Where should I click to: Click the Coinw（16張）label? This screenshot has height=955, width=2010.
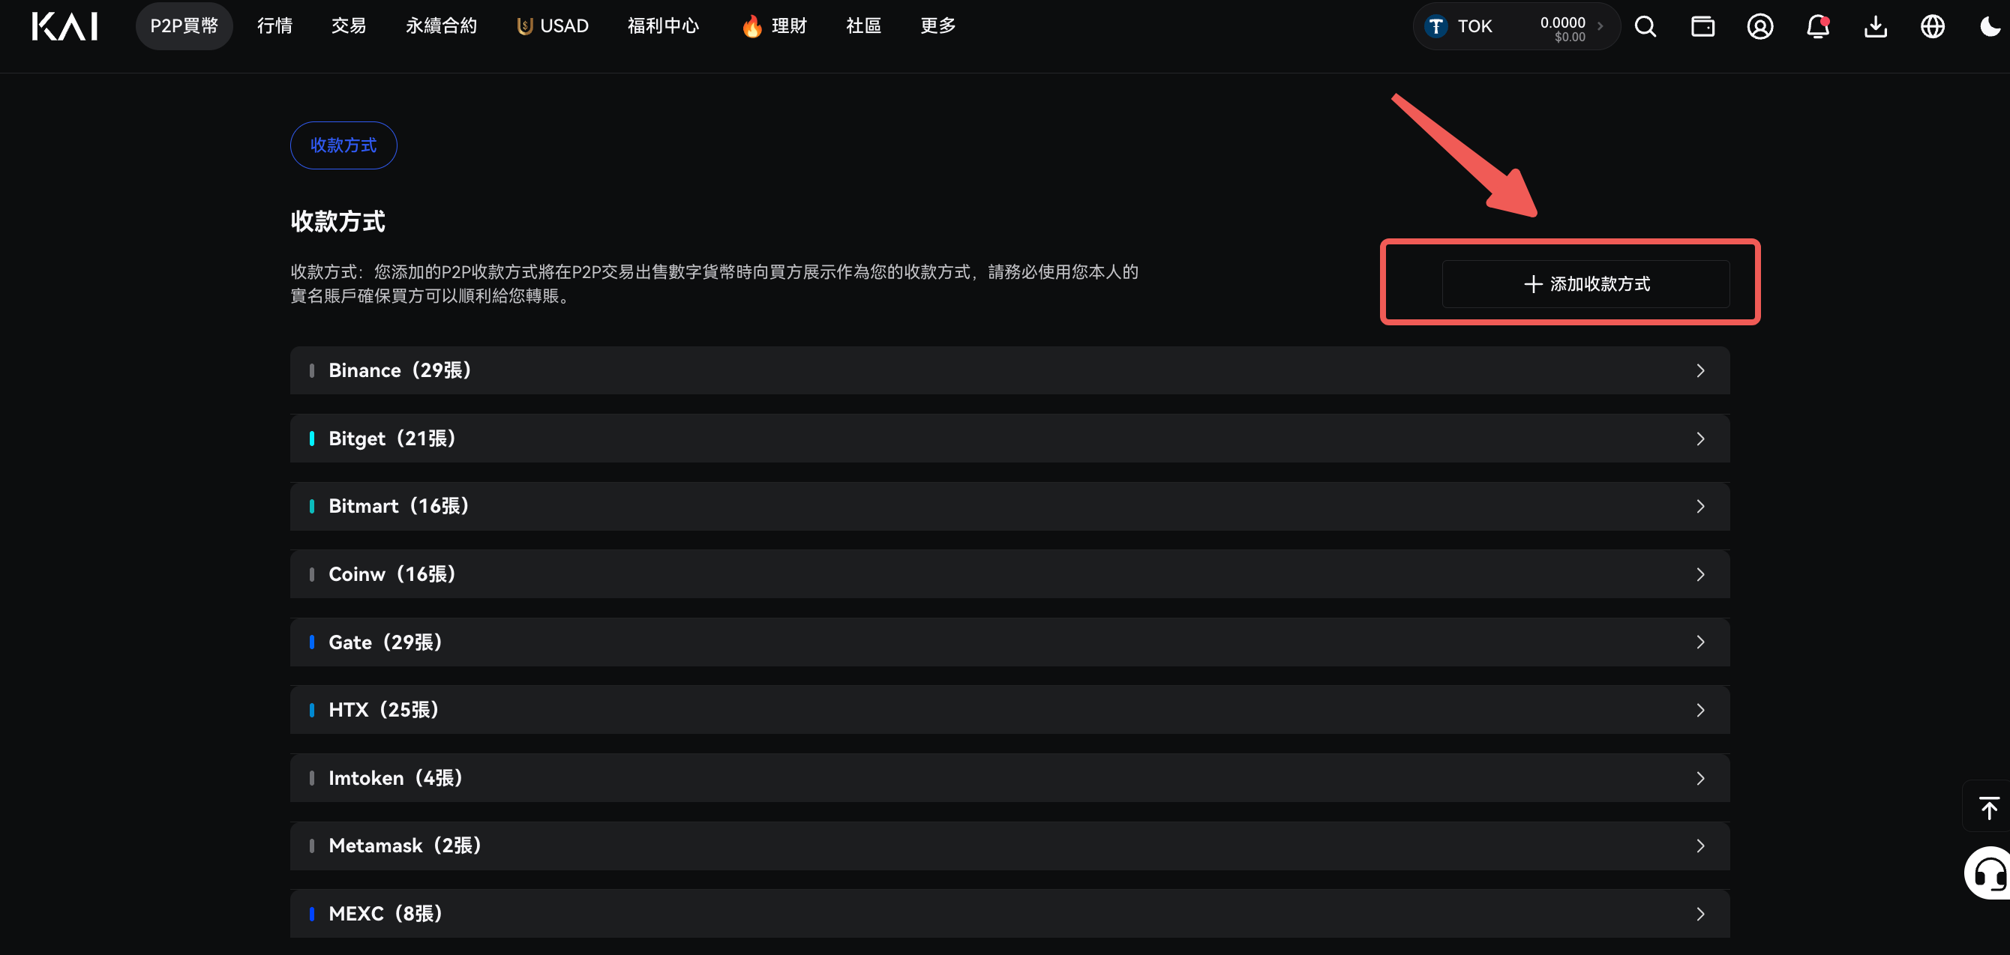(392, 574)
